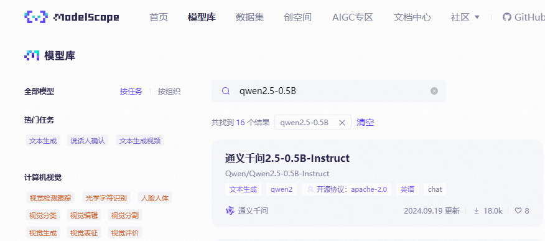Image resolution: width=545 pixels, height=241 pixels.
Task: Click the 清空 link
Action: tap(365, 123)
